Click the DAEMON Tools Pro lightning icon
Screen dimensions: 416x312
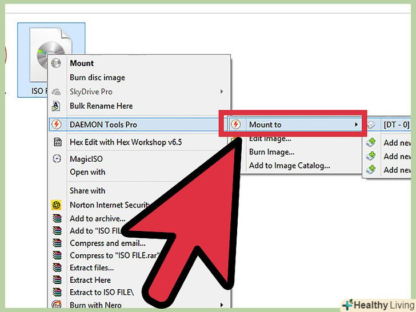57,124
